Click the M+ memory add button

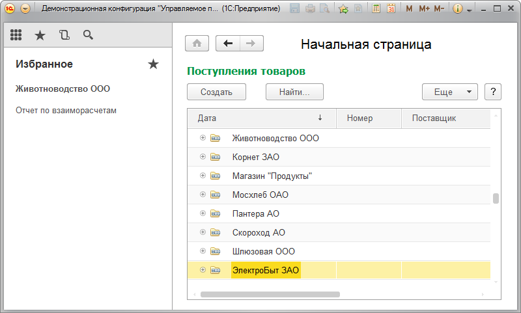pyautogui.click(x=425, y=9)
